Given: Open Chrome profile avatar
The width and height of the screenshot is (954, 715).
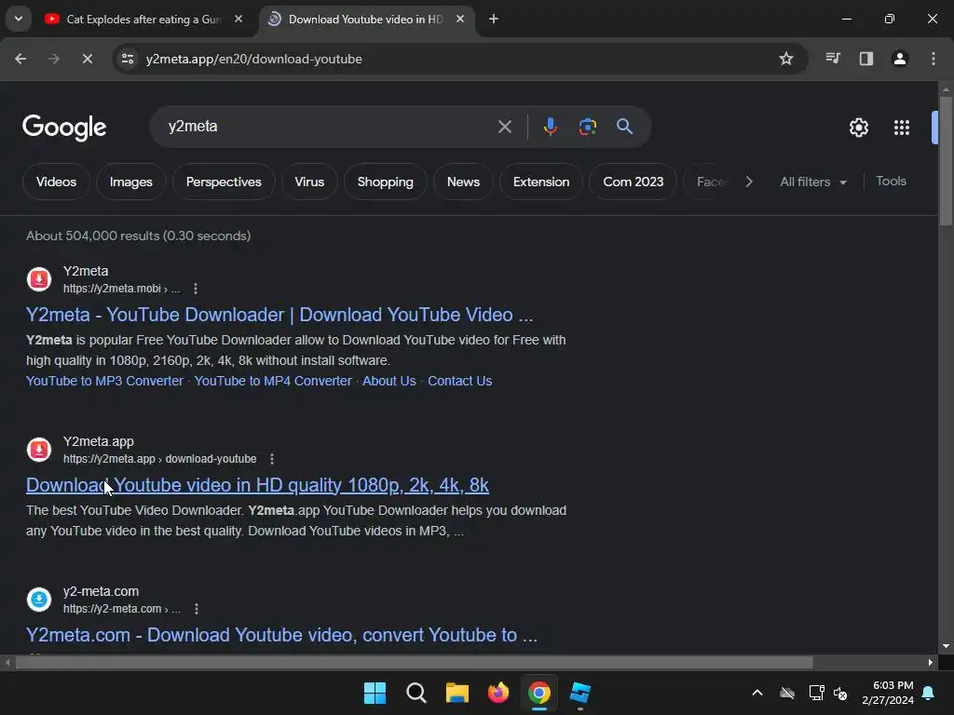Looking at the screenshot, I should click(x=900, y=59).
